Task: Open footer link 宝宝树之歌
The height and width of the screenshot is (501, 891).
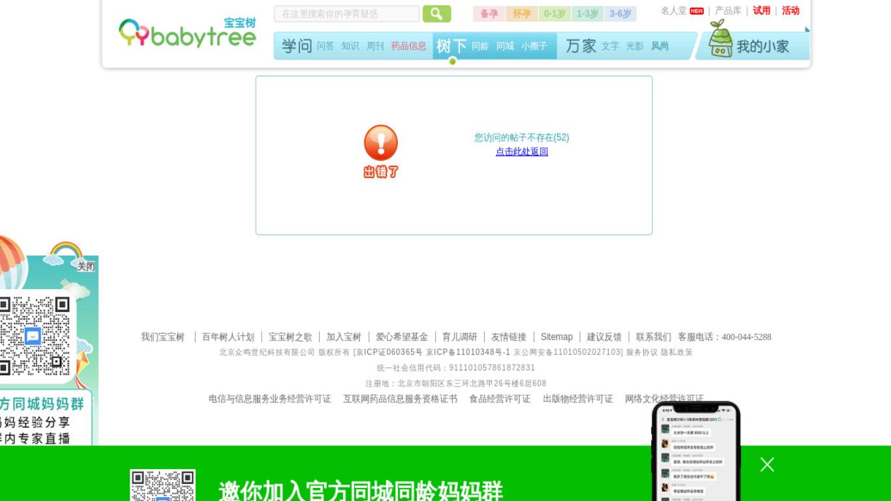Action: coord(290,337)
